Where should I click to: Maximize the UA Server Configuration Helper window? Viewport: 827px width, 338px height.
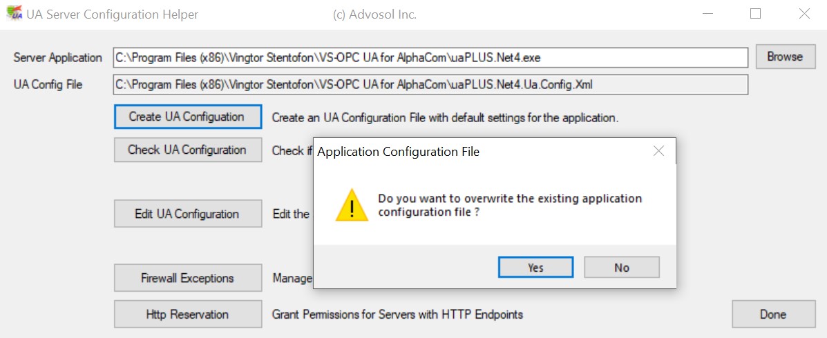[755, 14]
